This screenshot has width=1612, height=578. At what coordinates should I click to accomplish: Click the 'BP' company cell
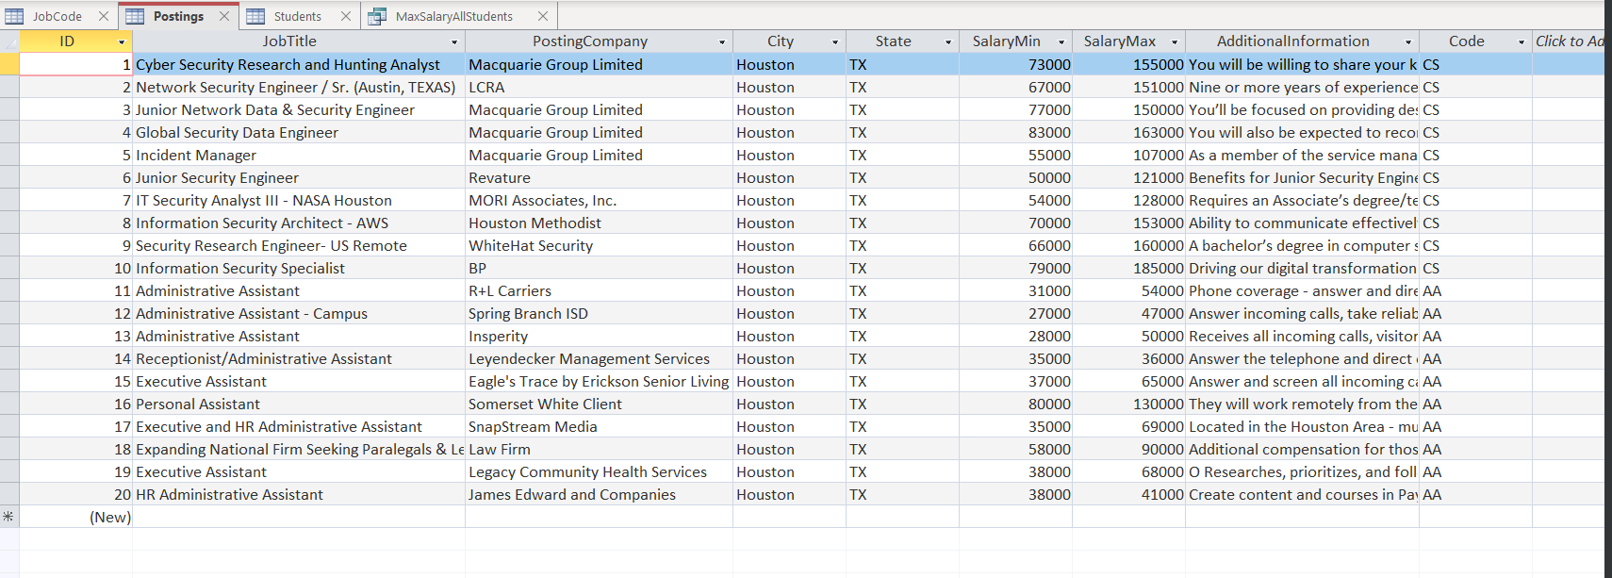(x=599, y=268)
